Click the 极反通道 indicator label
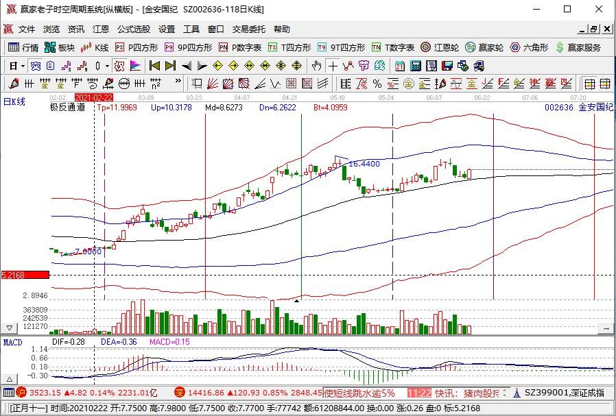Screen dimensions: 616x416 coord(67,107)
